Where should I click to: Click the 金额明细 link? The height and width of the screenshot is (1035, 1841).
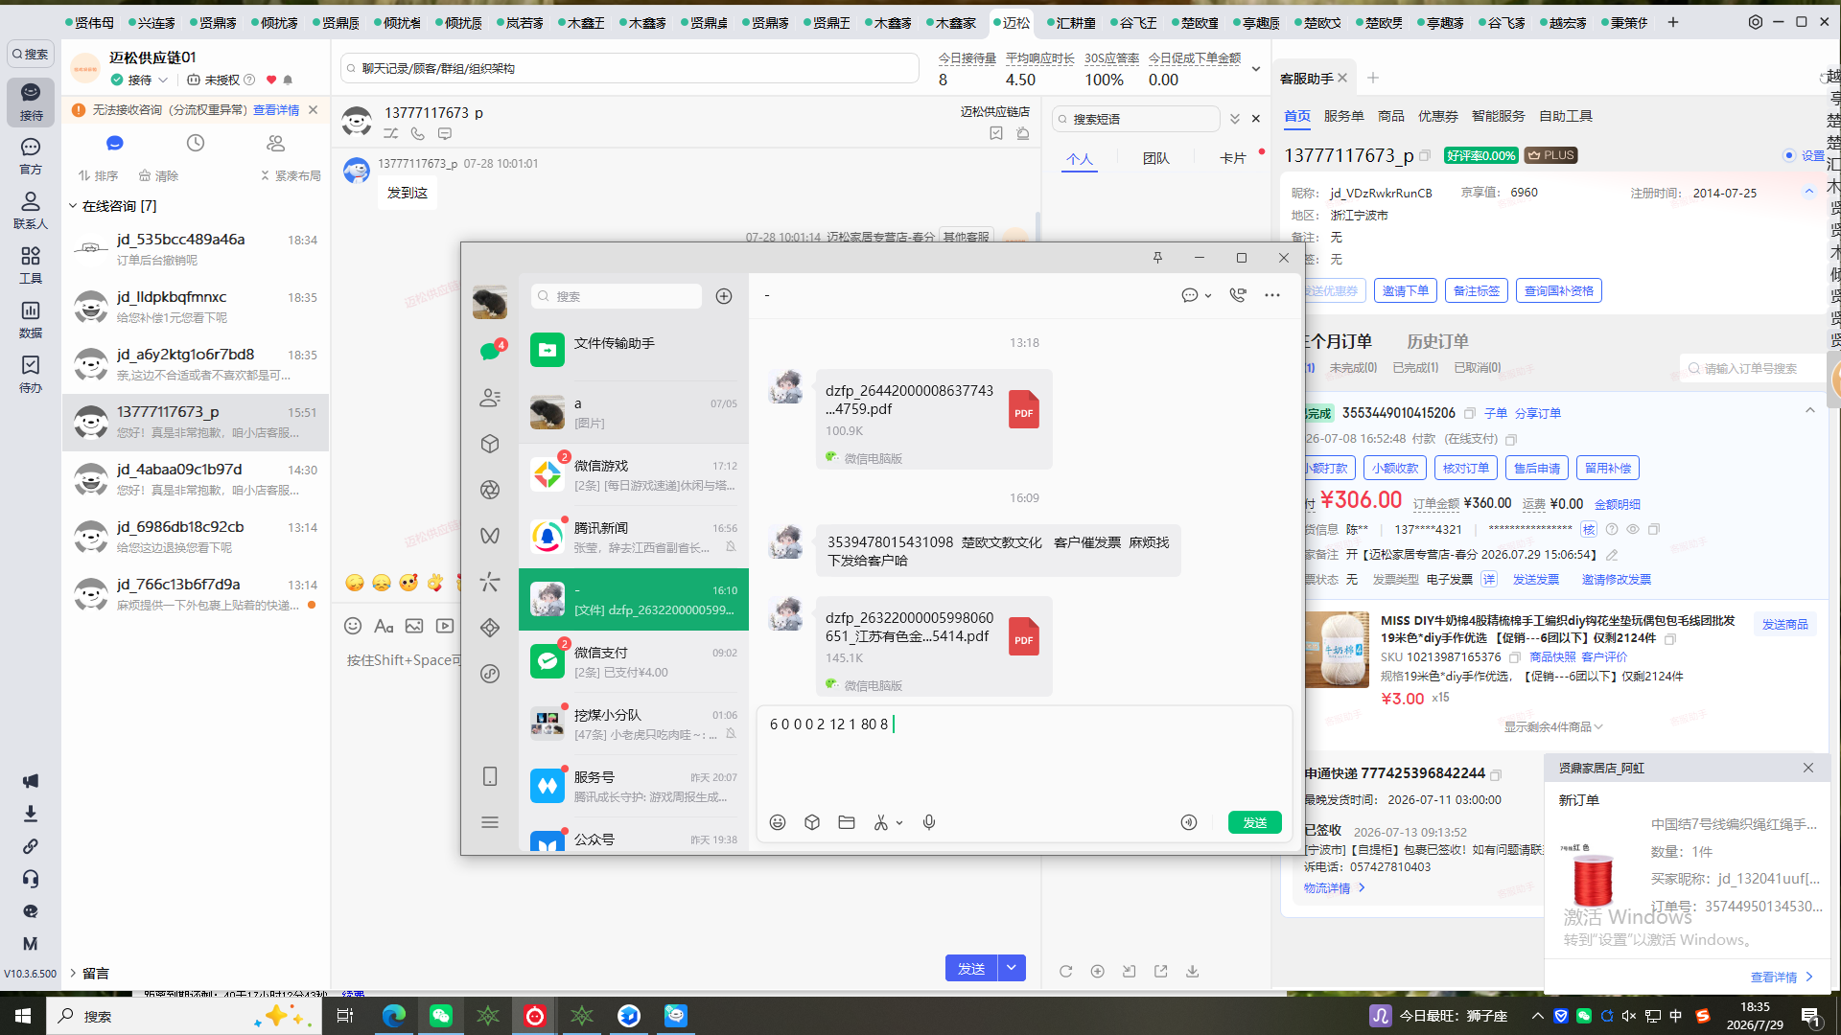pos(1617,504)
